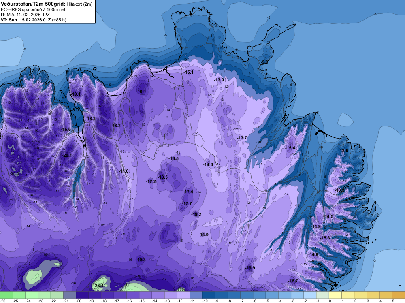Click the -20.1 temperature value
Viewport: 405px width, 303px height.
(x=67, y=155)
